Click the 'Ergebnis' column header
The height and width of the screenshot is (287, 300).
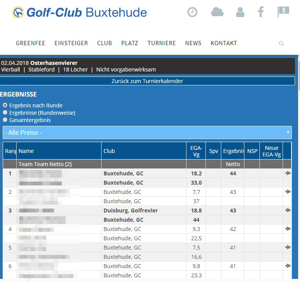pyautogui.click(x=233, y=151)
